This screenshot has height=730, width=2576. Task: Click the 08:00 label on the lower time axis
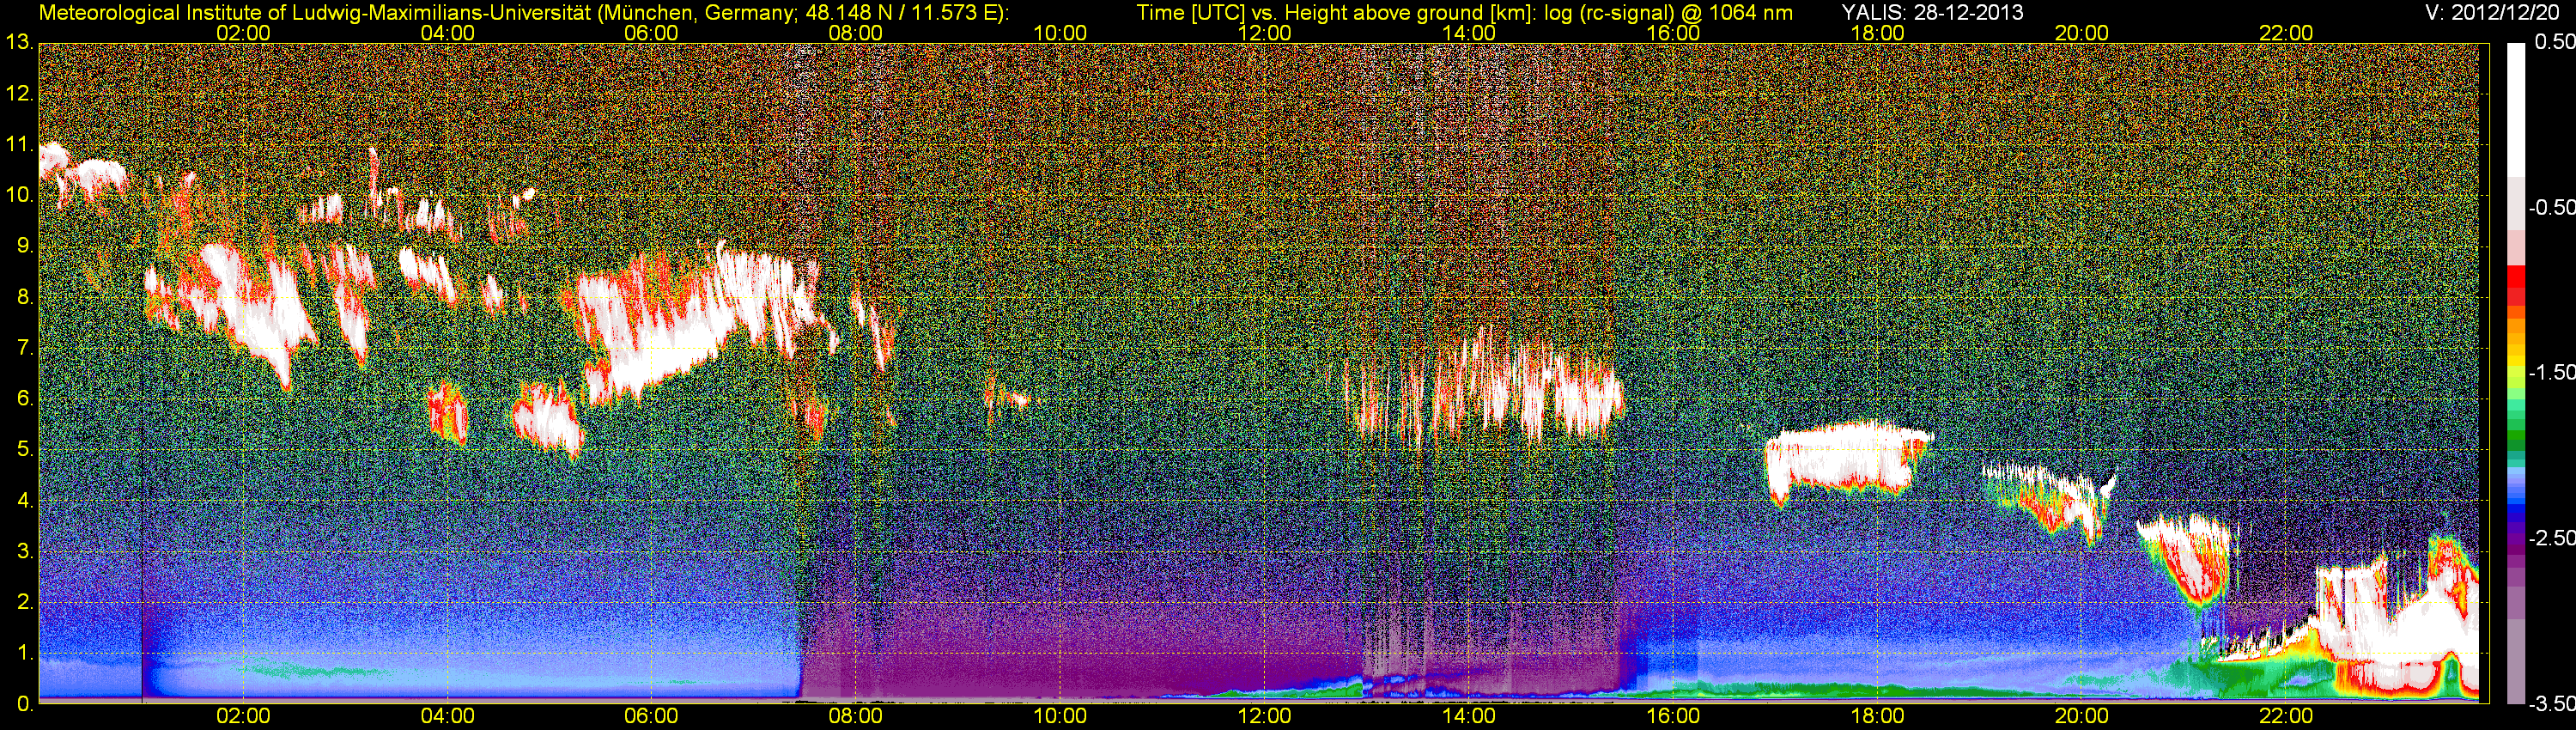[856, 716]
